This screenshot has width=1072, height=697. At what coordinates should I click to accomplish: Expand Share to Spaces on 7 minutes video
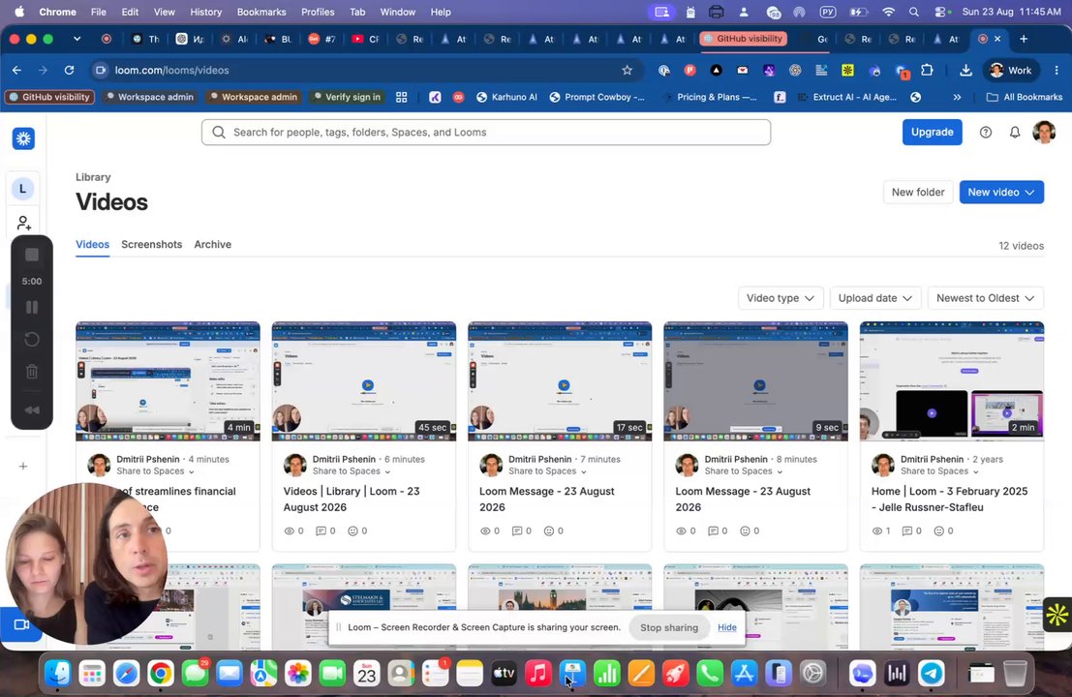tap(548, 470)
